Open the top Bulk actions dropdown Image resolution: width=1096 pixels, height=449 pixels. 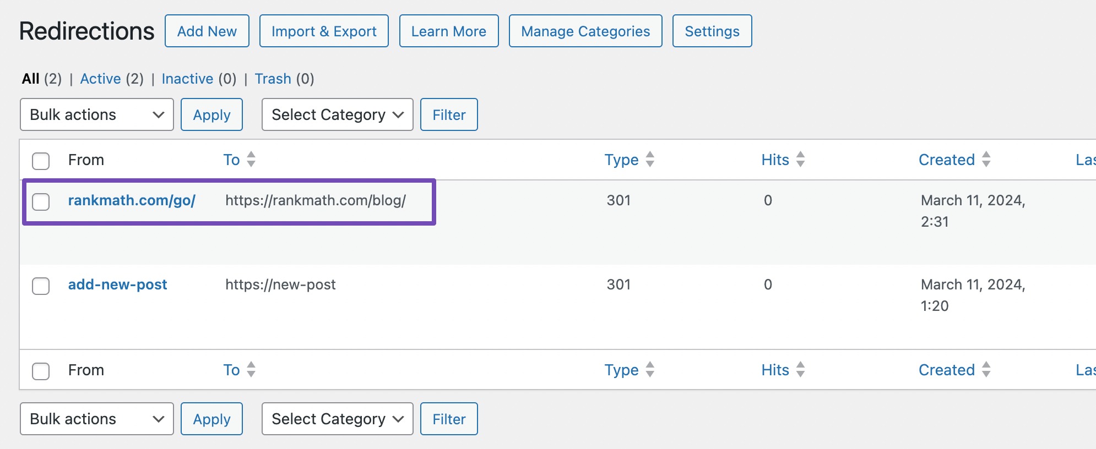97,114
